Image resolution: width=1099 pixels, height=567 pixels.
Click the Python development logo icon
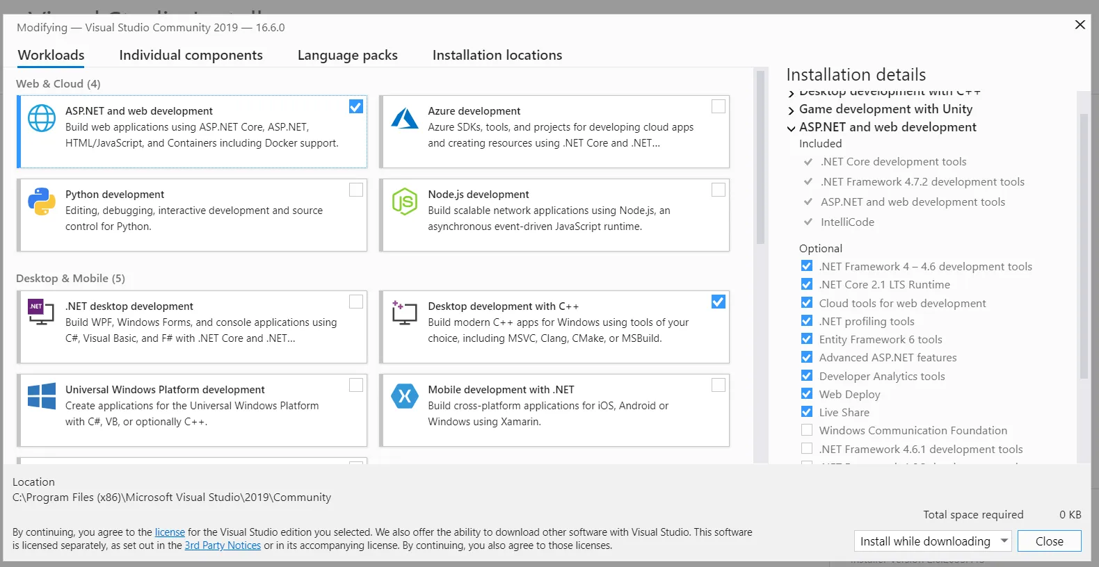(x=42, y=202)
